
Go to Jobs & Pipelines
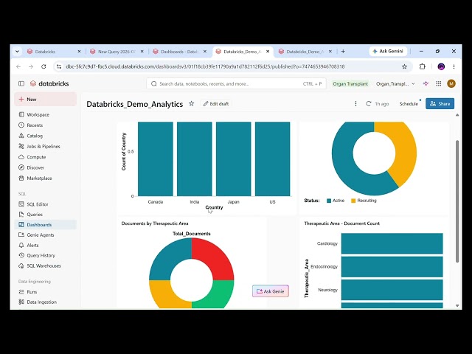coord(44,146)
